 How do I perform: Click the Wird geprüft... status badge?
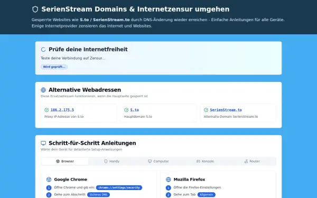pos(54,67)
